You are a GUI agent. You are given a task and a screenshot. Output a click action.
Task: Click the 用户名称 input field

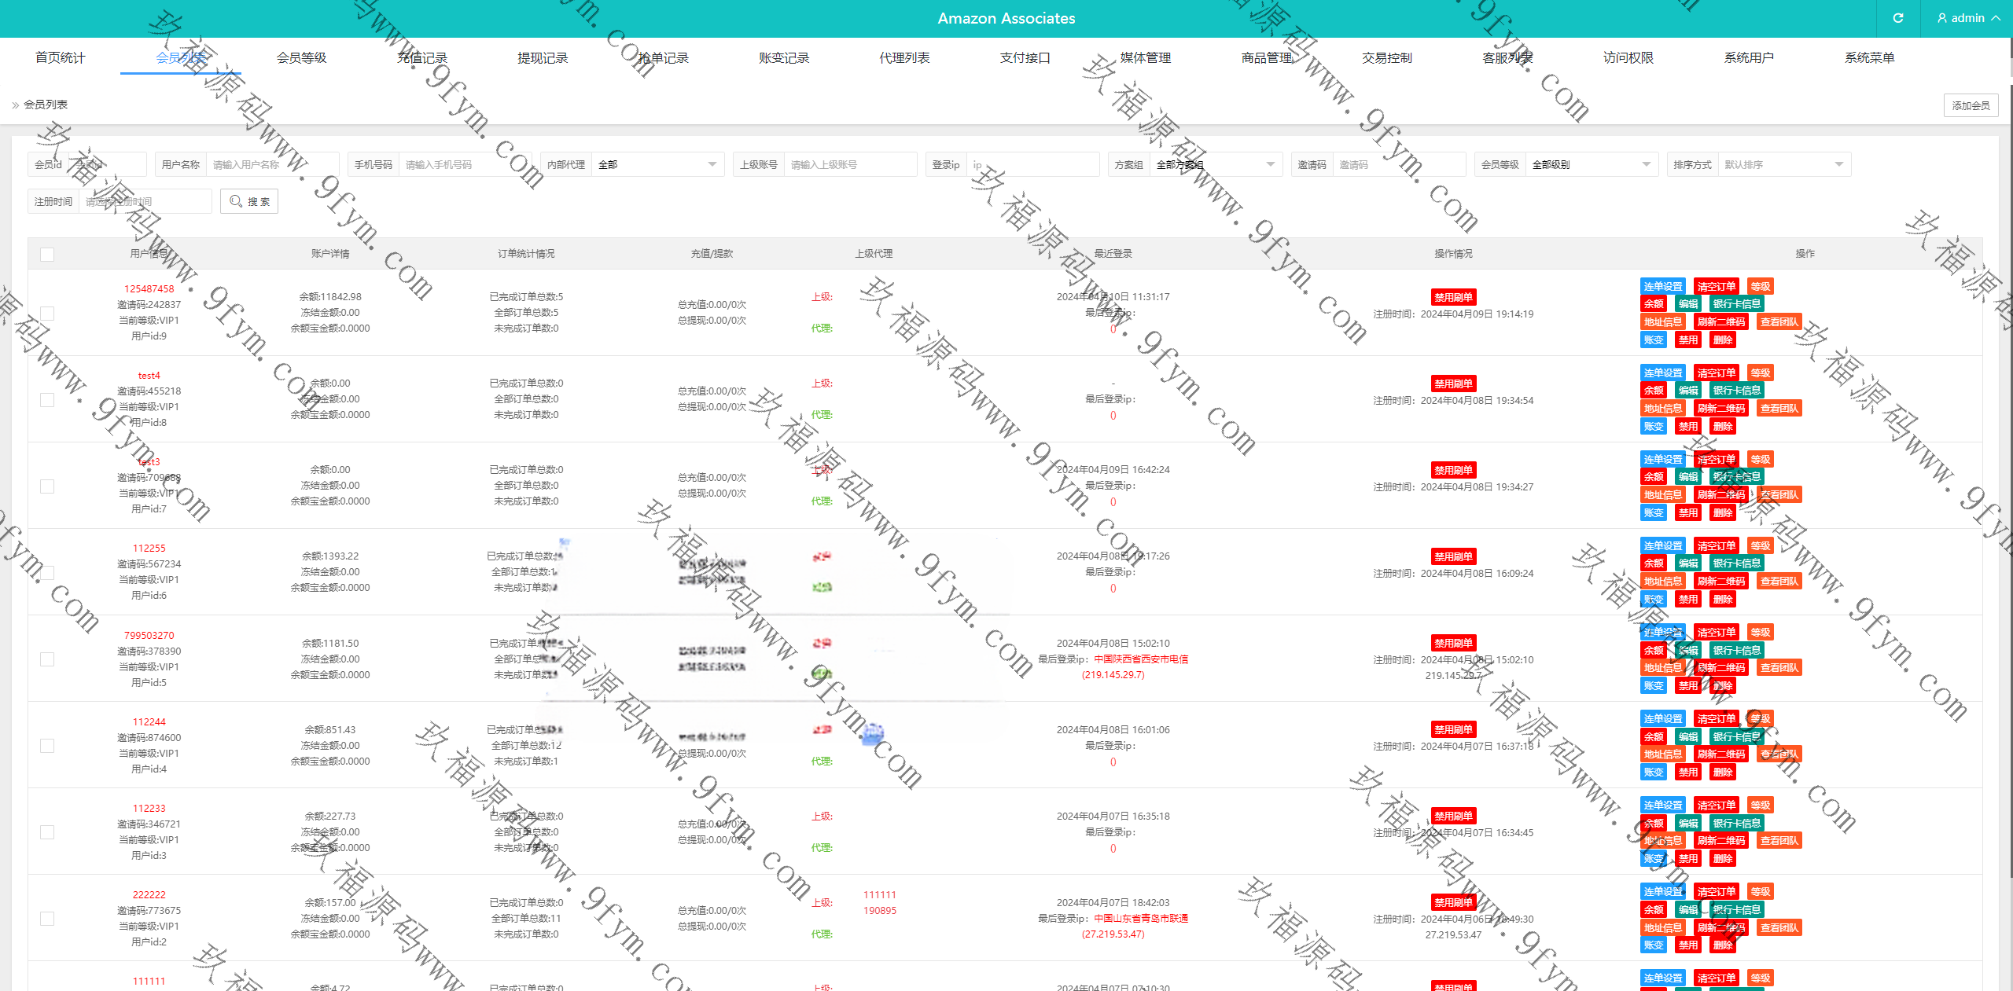click(x=271, y=165)
